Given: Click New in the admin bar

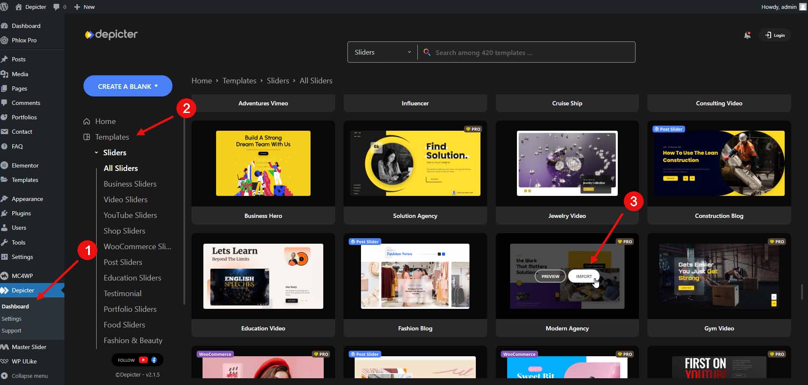Looking at the screenshot, I should pyautogui.click(x=84, y=7).
